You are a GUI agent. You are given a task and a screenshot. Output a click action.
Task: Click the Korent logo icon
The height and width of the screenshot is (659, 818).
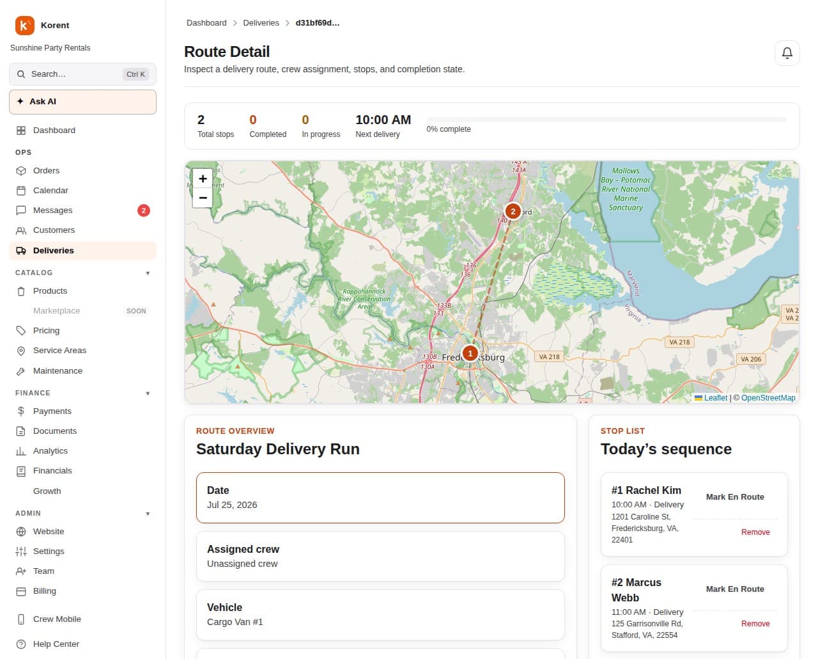pyautogui.click(x=24, y=26)
